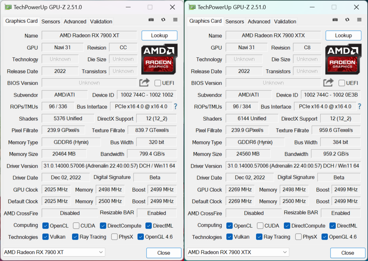Click Device ID field 1002 744C - 1002 1002
This screenshot has width=368, height=261.
click(x=147, y=95)
